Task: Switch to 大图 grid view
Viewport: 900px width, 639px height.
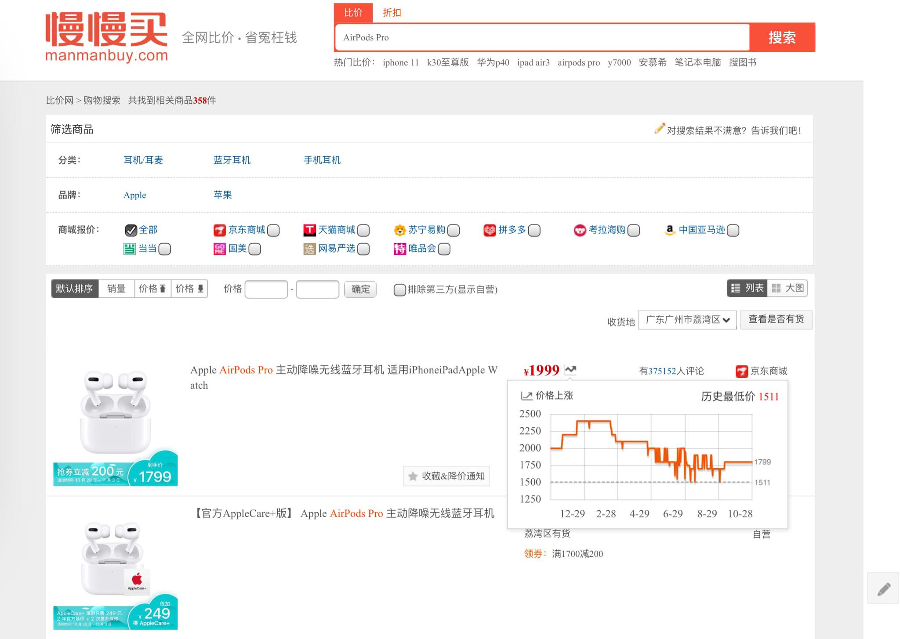Action: coord(787,288)
